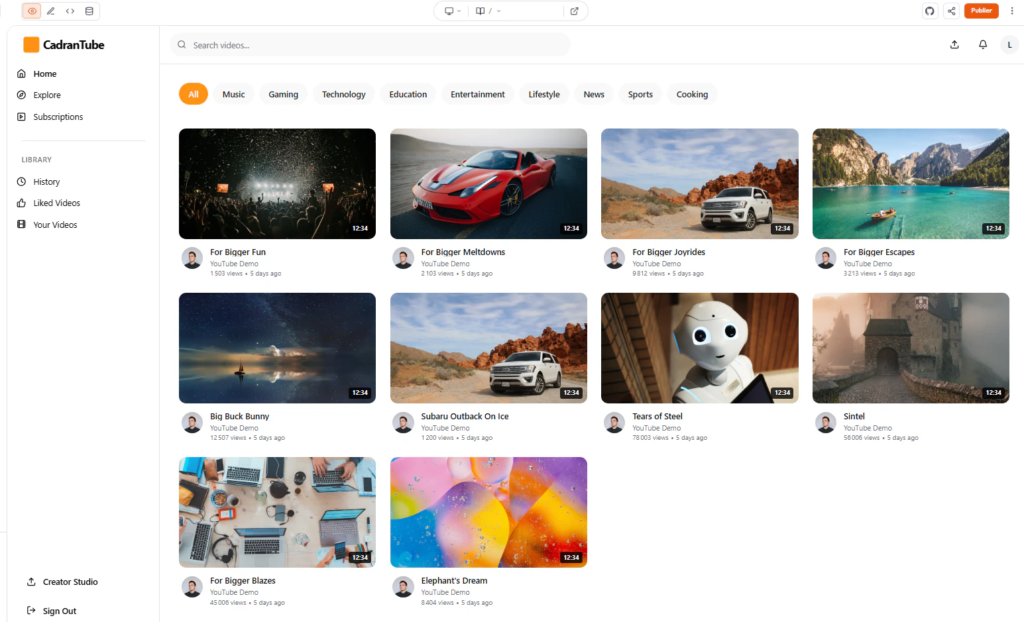Select the Lifestyle category chip
Image resolution: width=1024 pixels, height=622 pixels.
(x=544, y=94)
